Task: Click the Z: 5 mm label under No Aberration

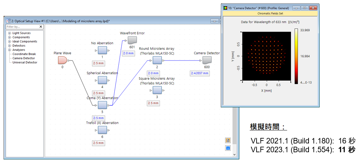Action: [99, 63]
